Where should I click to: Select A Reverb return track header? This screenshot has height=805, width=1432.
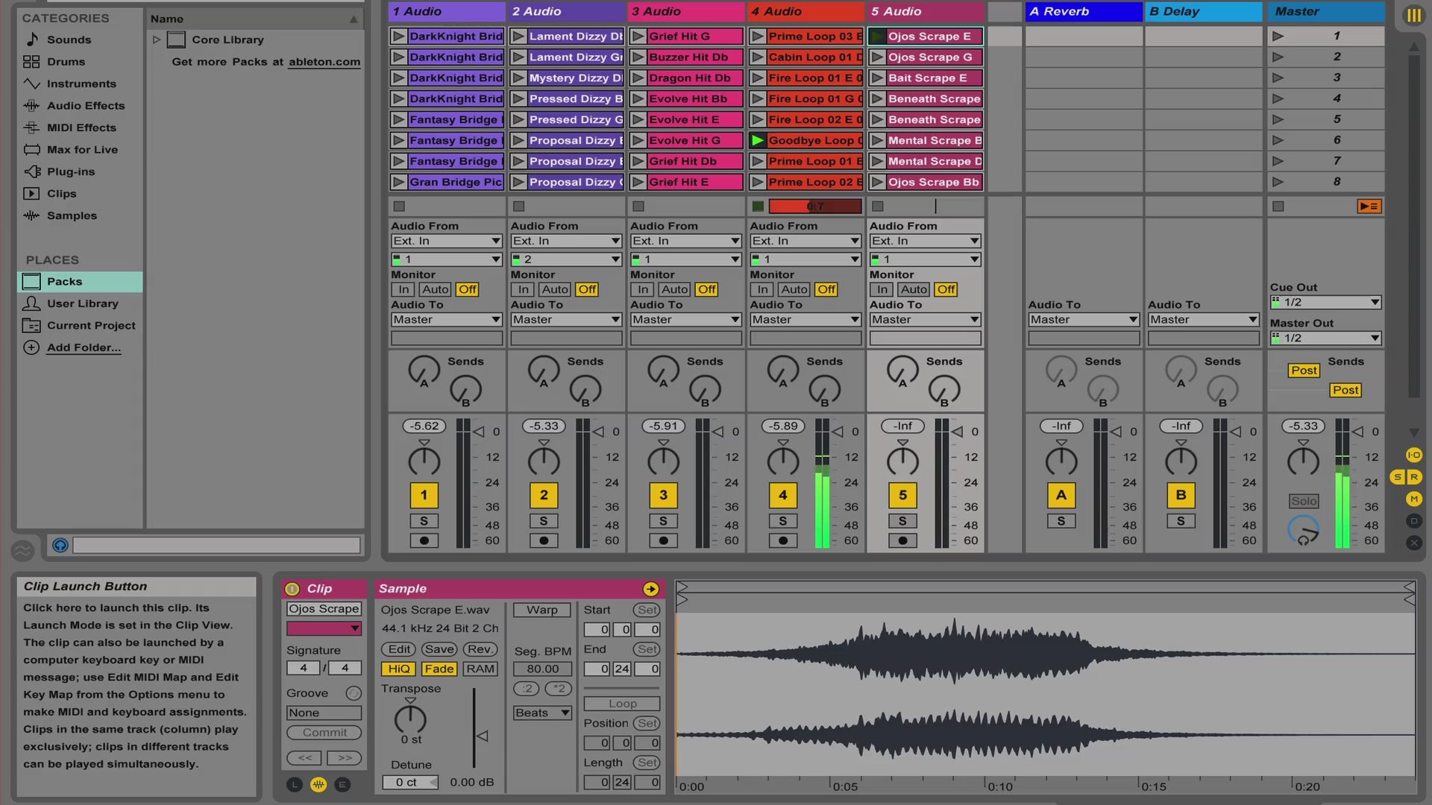1084,11
